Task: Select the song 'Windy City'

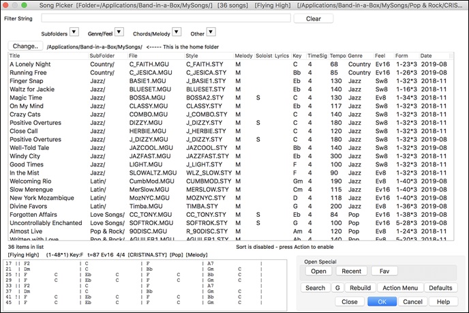Action: click(x=230, y=156)
